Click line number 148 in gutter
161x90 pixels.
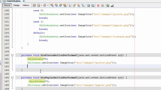point(7,10)
